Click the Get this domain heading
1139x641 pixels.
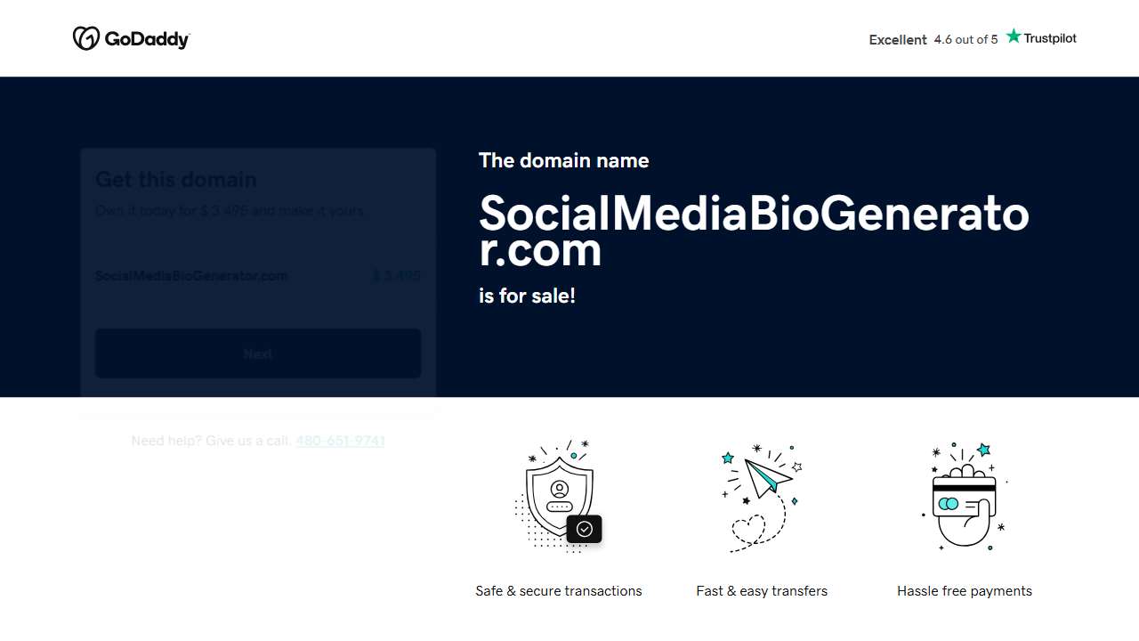pos(175,179)
